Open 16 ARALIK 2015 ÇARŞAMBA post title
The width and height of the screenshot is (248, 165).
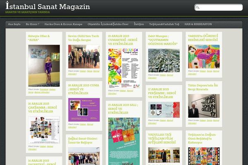point(43,108)
